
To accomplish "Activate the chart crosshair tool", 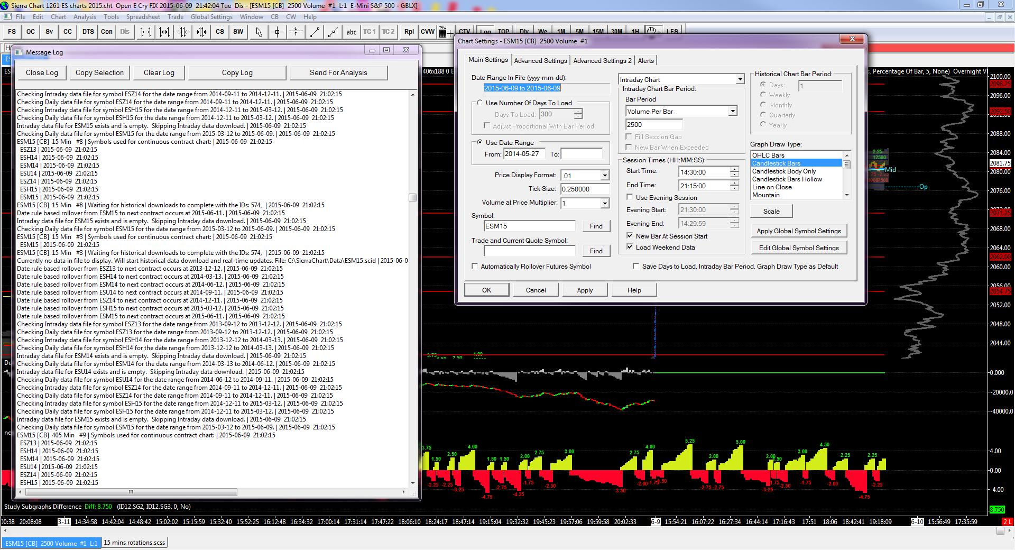I will [278, 32].
